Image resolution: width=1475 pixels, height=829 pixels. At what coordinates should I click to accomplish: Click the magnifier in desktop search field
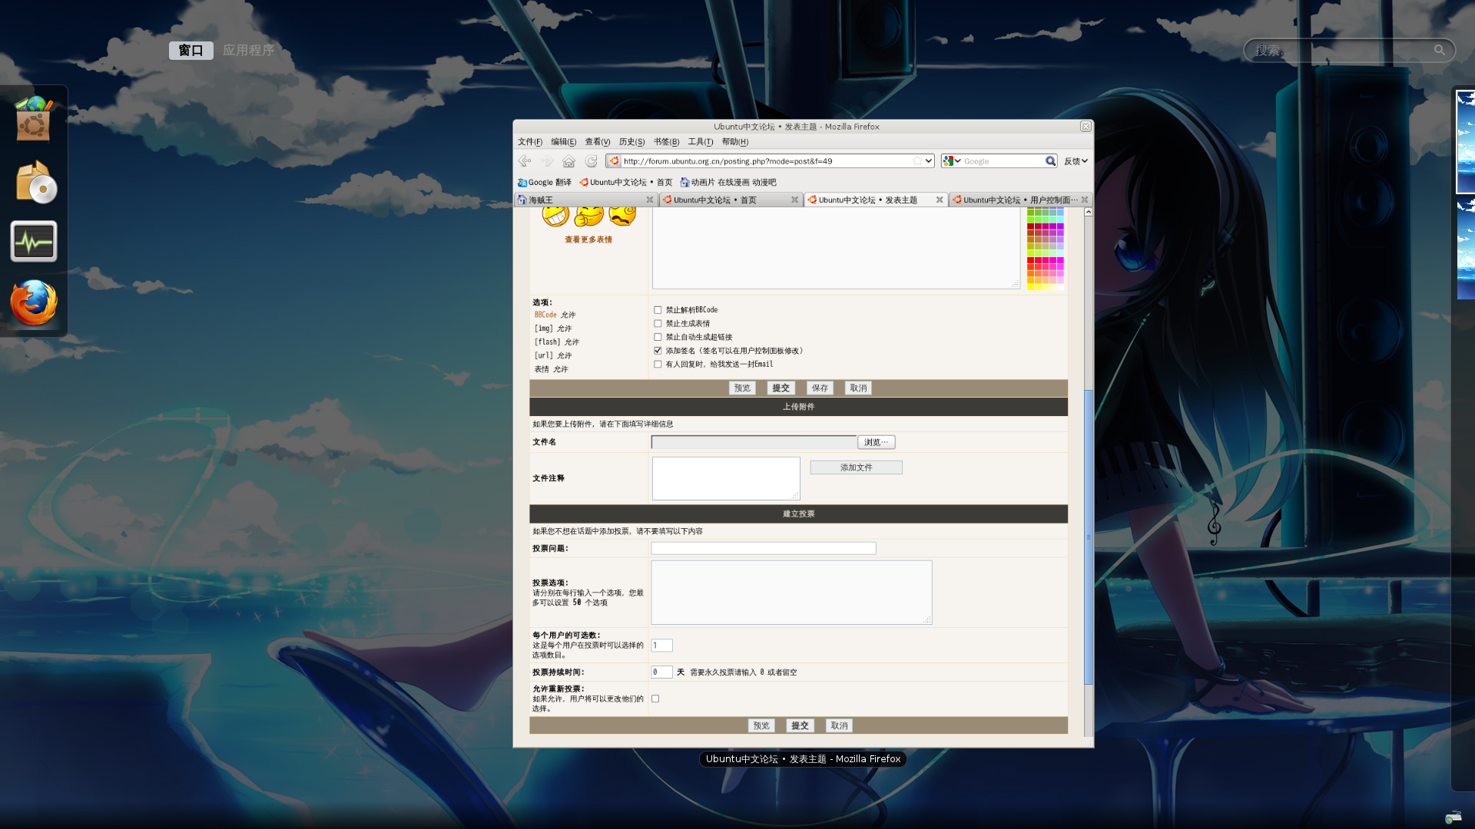[x=1439, y=50]
